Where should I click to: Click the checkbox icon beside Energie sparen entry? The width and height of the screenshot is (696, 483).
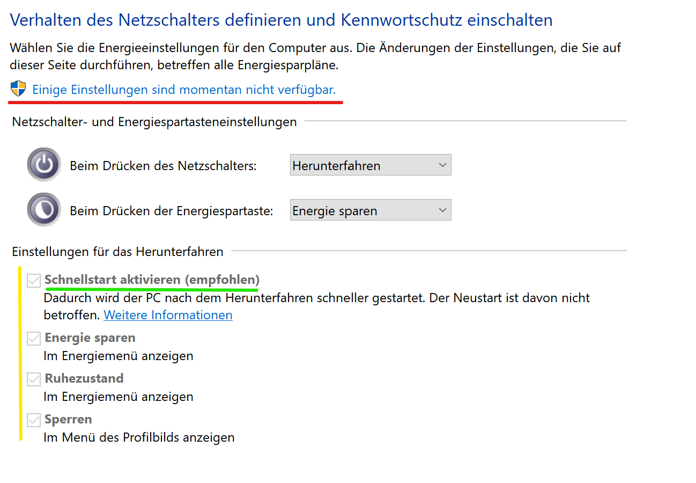point(33,338)
